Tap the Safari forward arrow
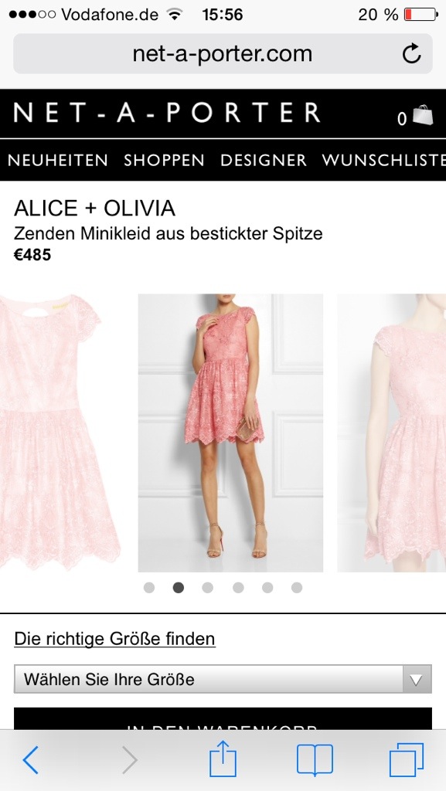 tap(130, 760)
